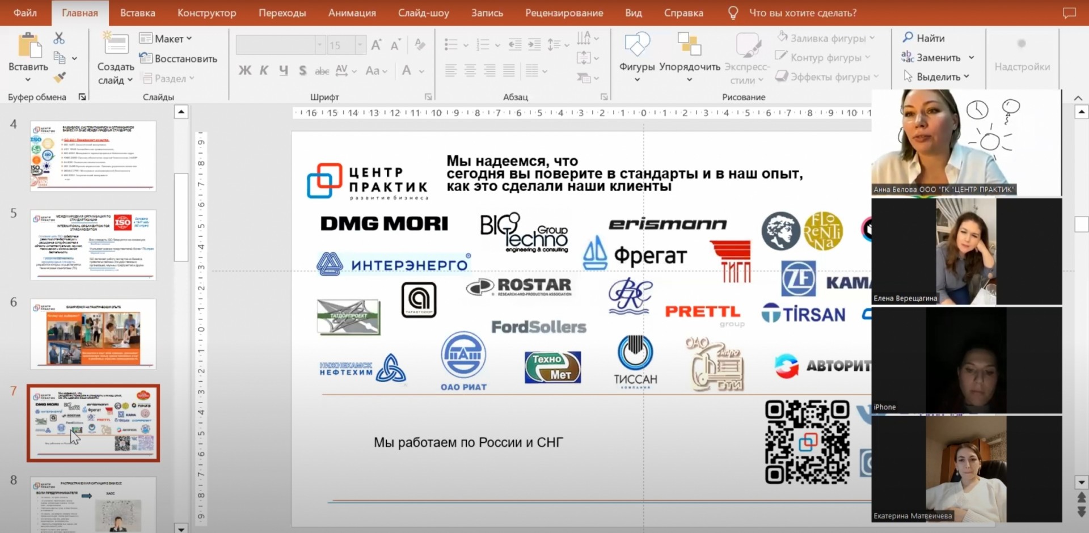Toggle text shadow S formatting
The height and width of the screenshot is (533, 1089).
[x=303, y=71]
